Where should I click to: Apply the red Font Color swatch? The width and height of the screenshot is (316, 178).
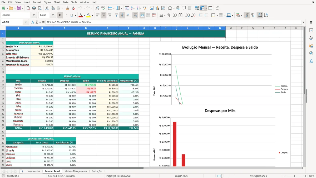click(81, 15)
